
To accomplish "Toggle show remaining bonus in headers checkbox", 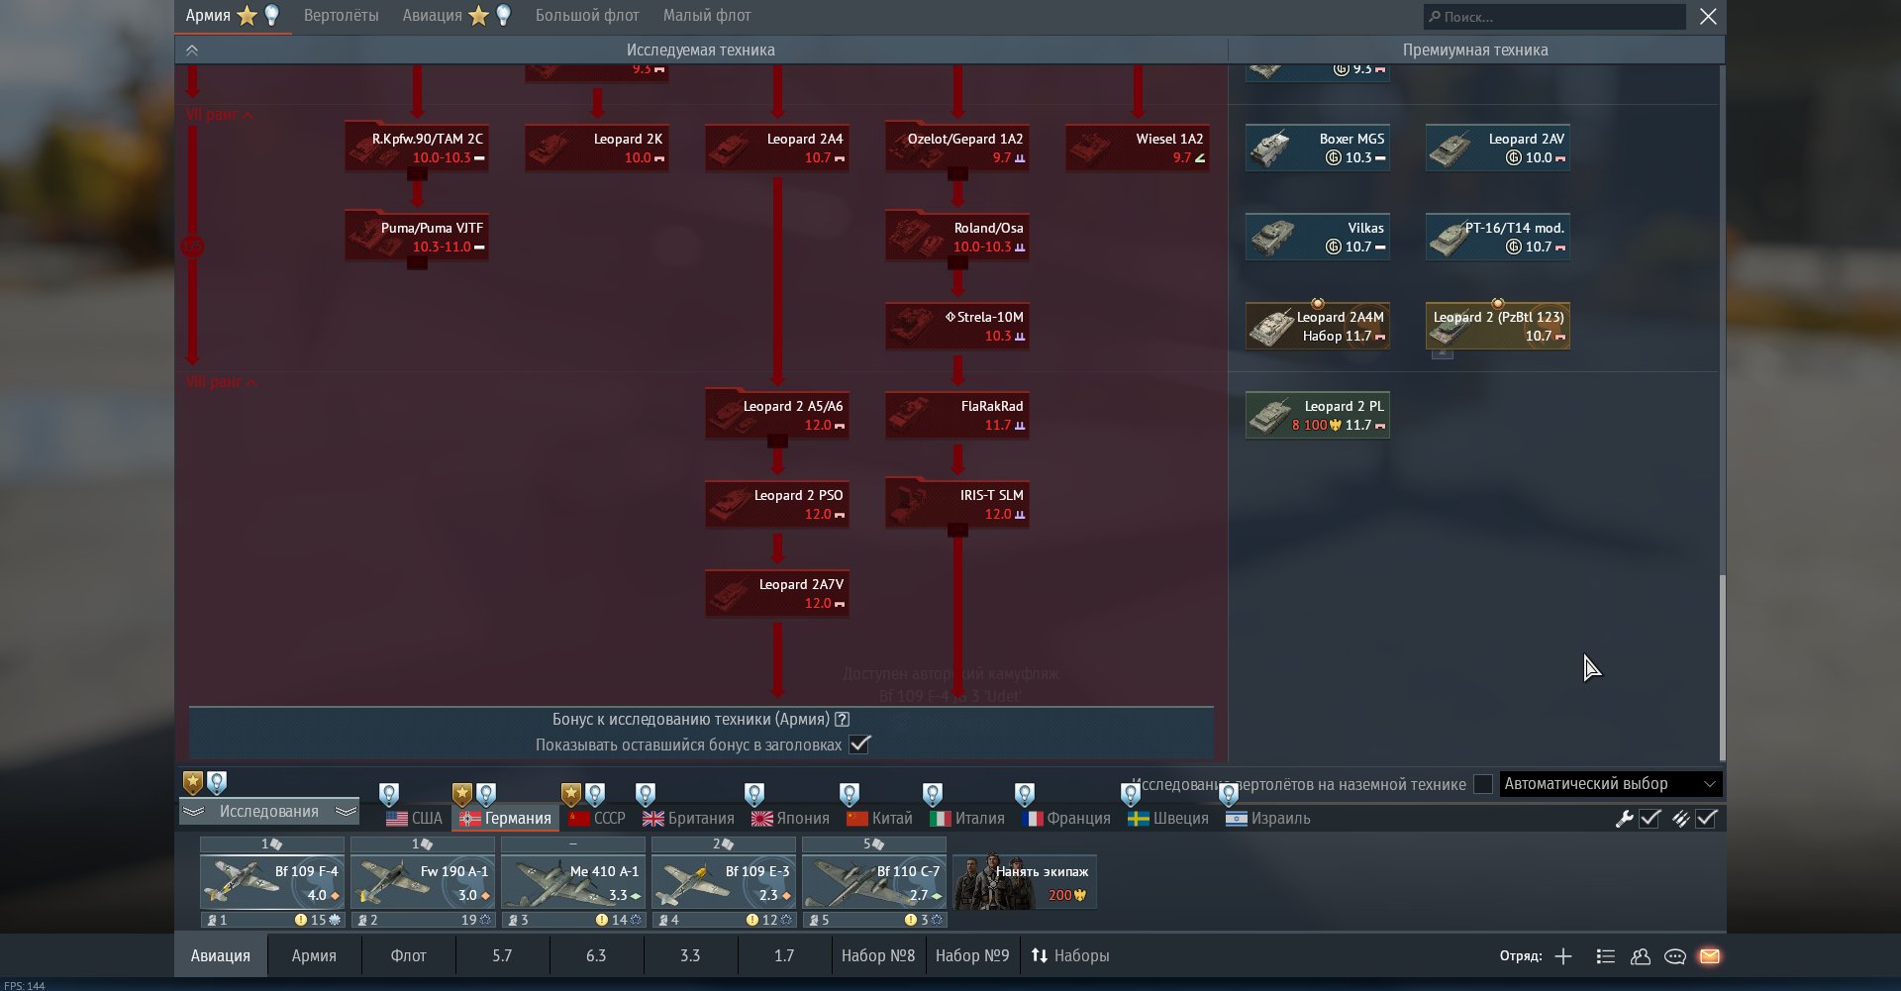I will point(859,744).
